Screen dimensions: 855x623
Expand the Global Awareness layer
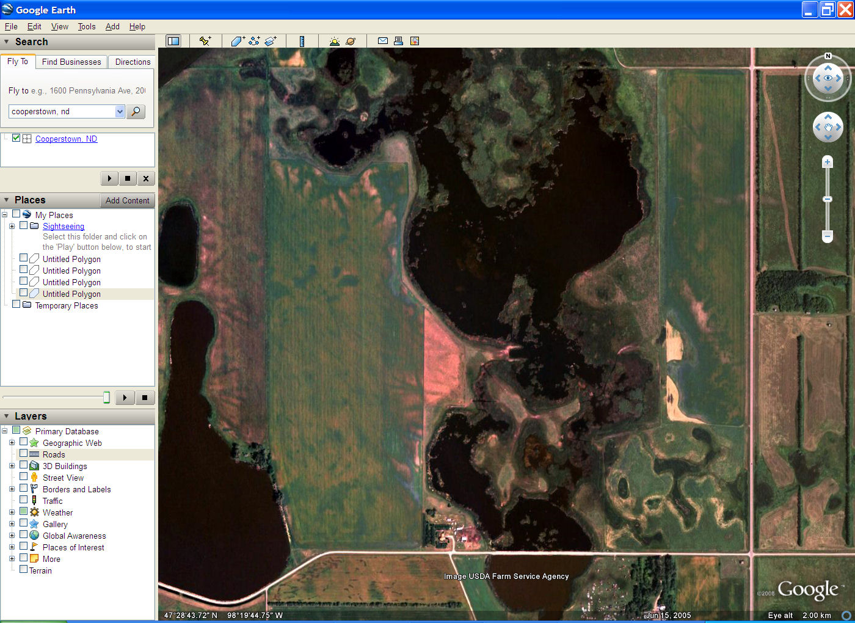click(12, 536)
